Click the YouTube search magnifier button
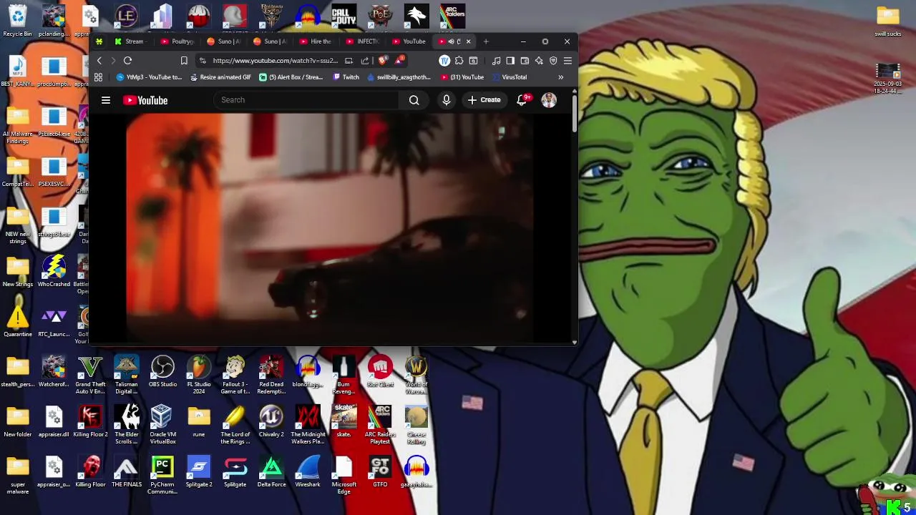Screen dimensions: 916x515 click(414, 100)
